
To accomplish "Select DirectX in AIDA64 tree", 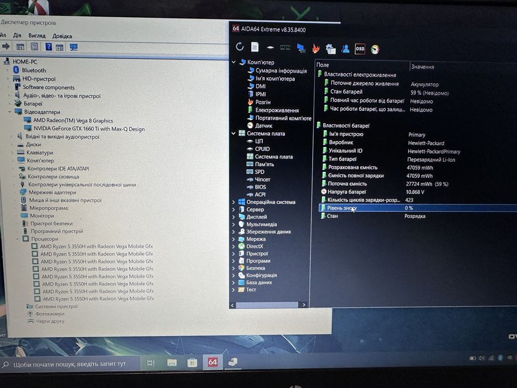I will click(x=254, y=246).
